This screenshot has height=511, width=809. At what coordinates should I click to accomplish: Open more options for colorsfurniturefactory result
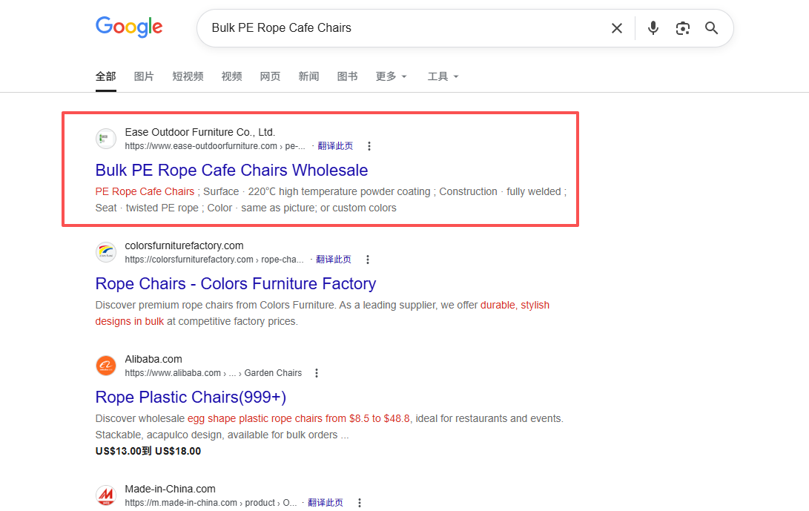click(x=368, y=260)
